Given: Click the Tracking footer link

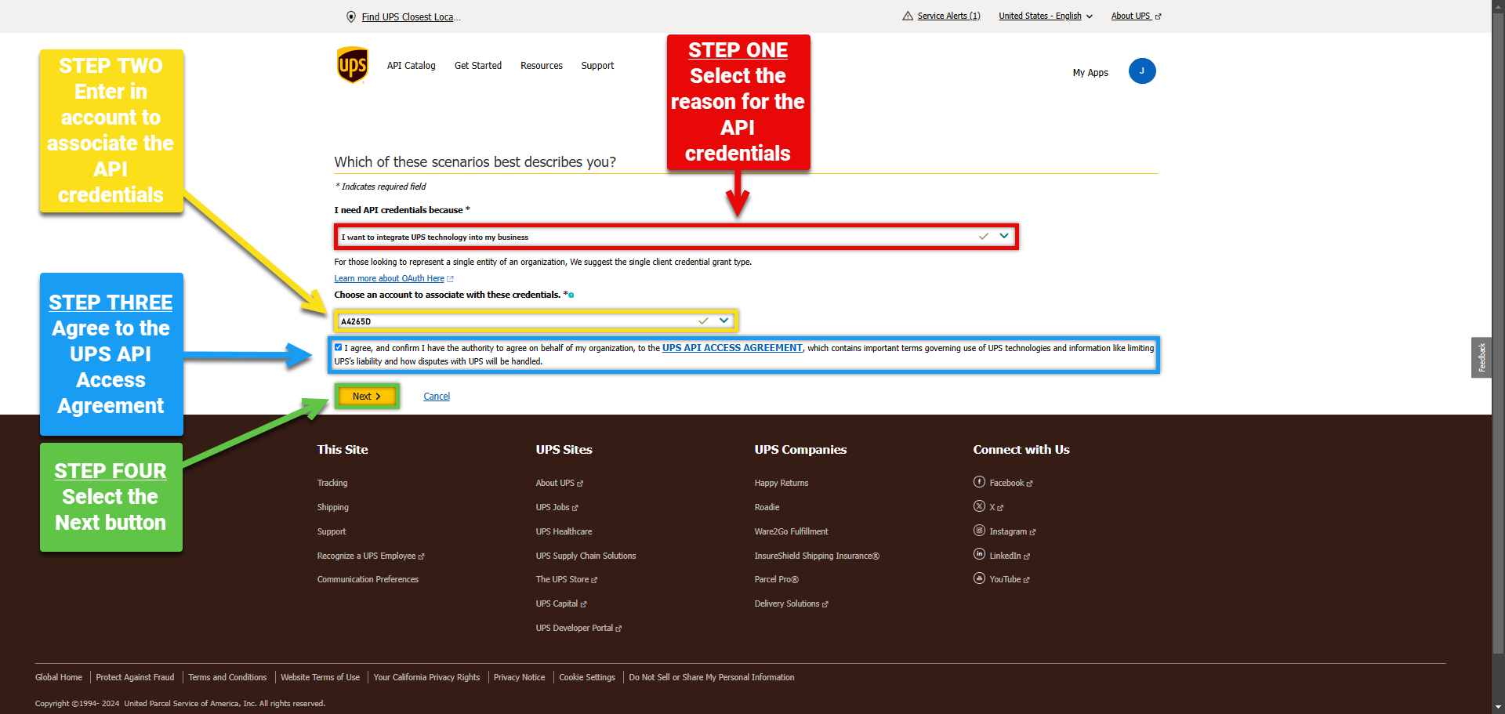Looking at the screenshot, I should coord(332,483).
